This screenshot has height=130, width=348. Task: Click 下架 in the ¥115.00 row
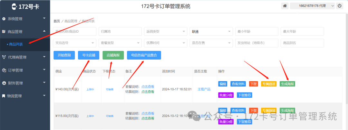253,110
